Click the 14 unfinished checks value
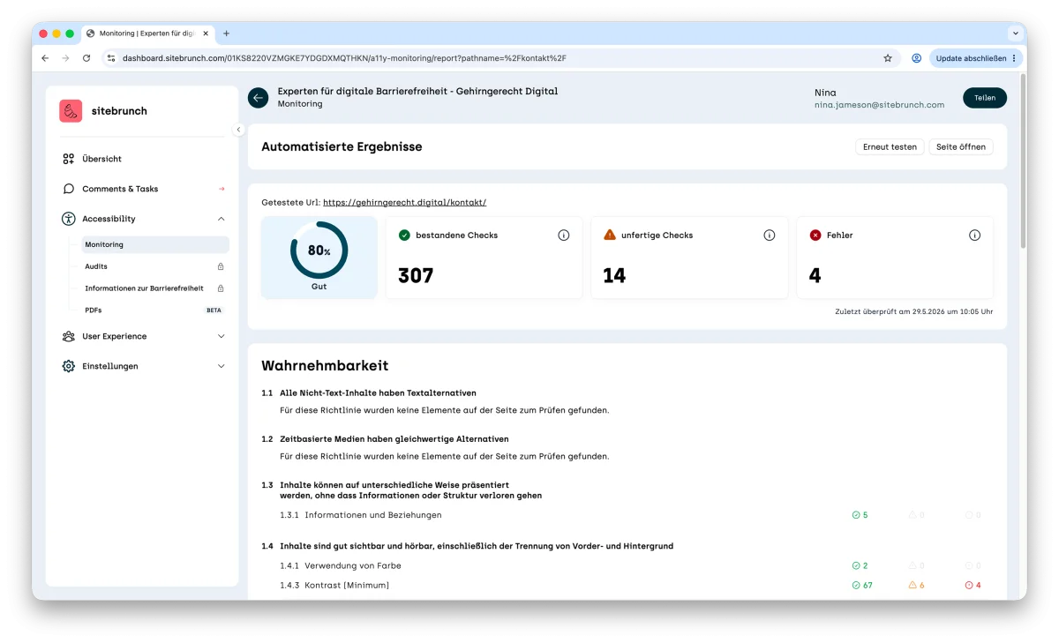The height and width of the screenshot is (643, 1059). [x=614, y=276]
